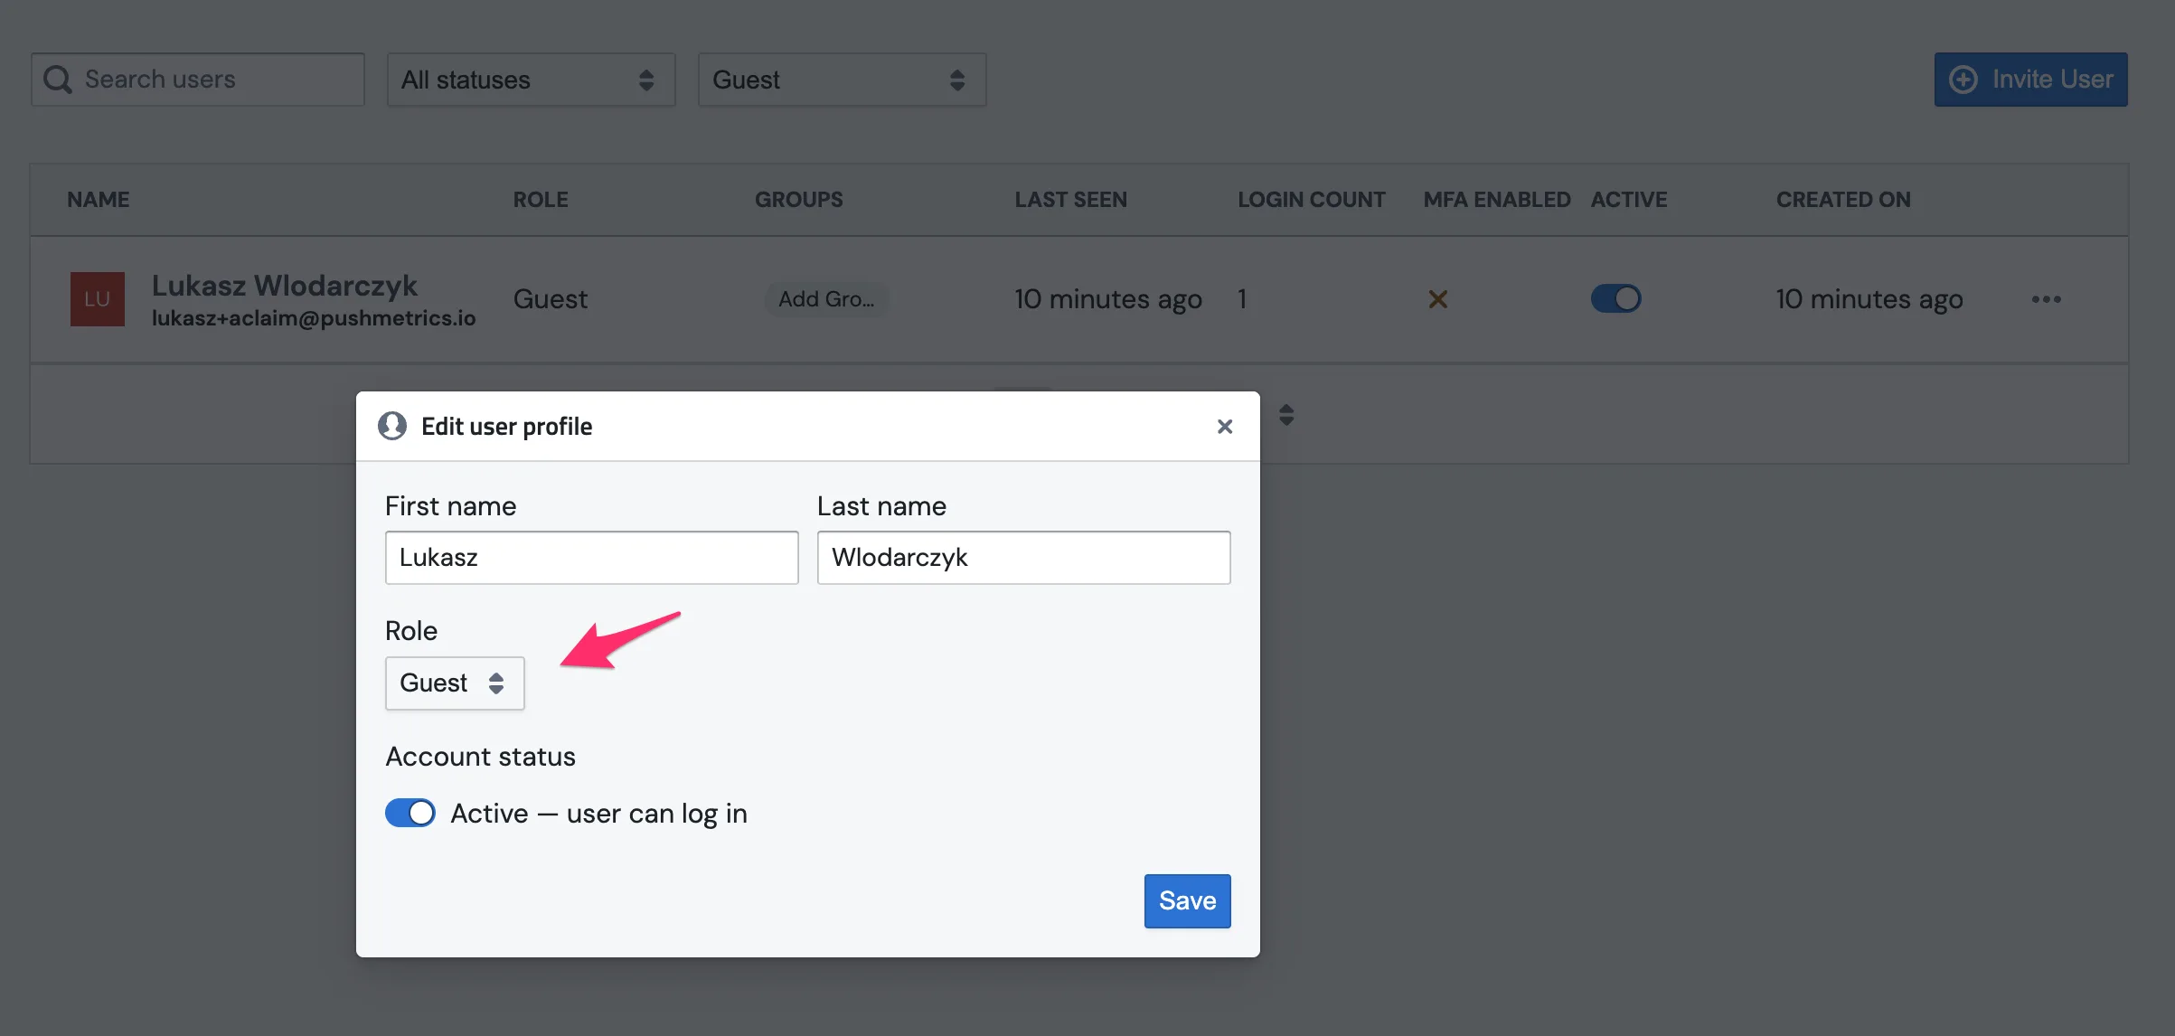Screen dimensions: 2175x1036
Task: Click the login count value 1
Action: [1243, 299]
